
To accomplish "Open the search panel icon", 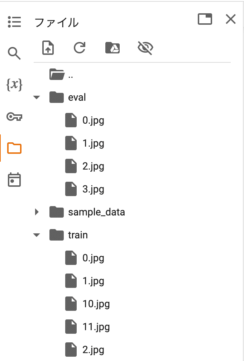I will 14,54.
